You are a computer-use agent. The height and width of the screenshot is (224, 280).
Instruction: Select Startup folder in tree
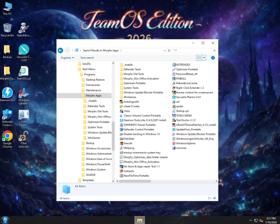[88, 143]
